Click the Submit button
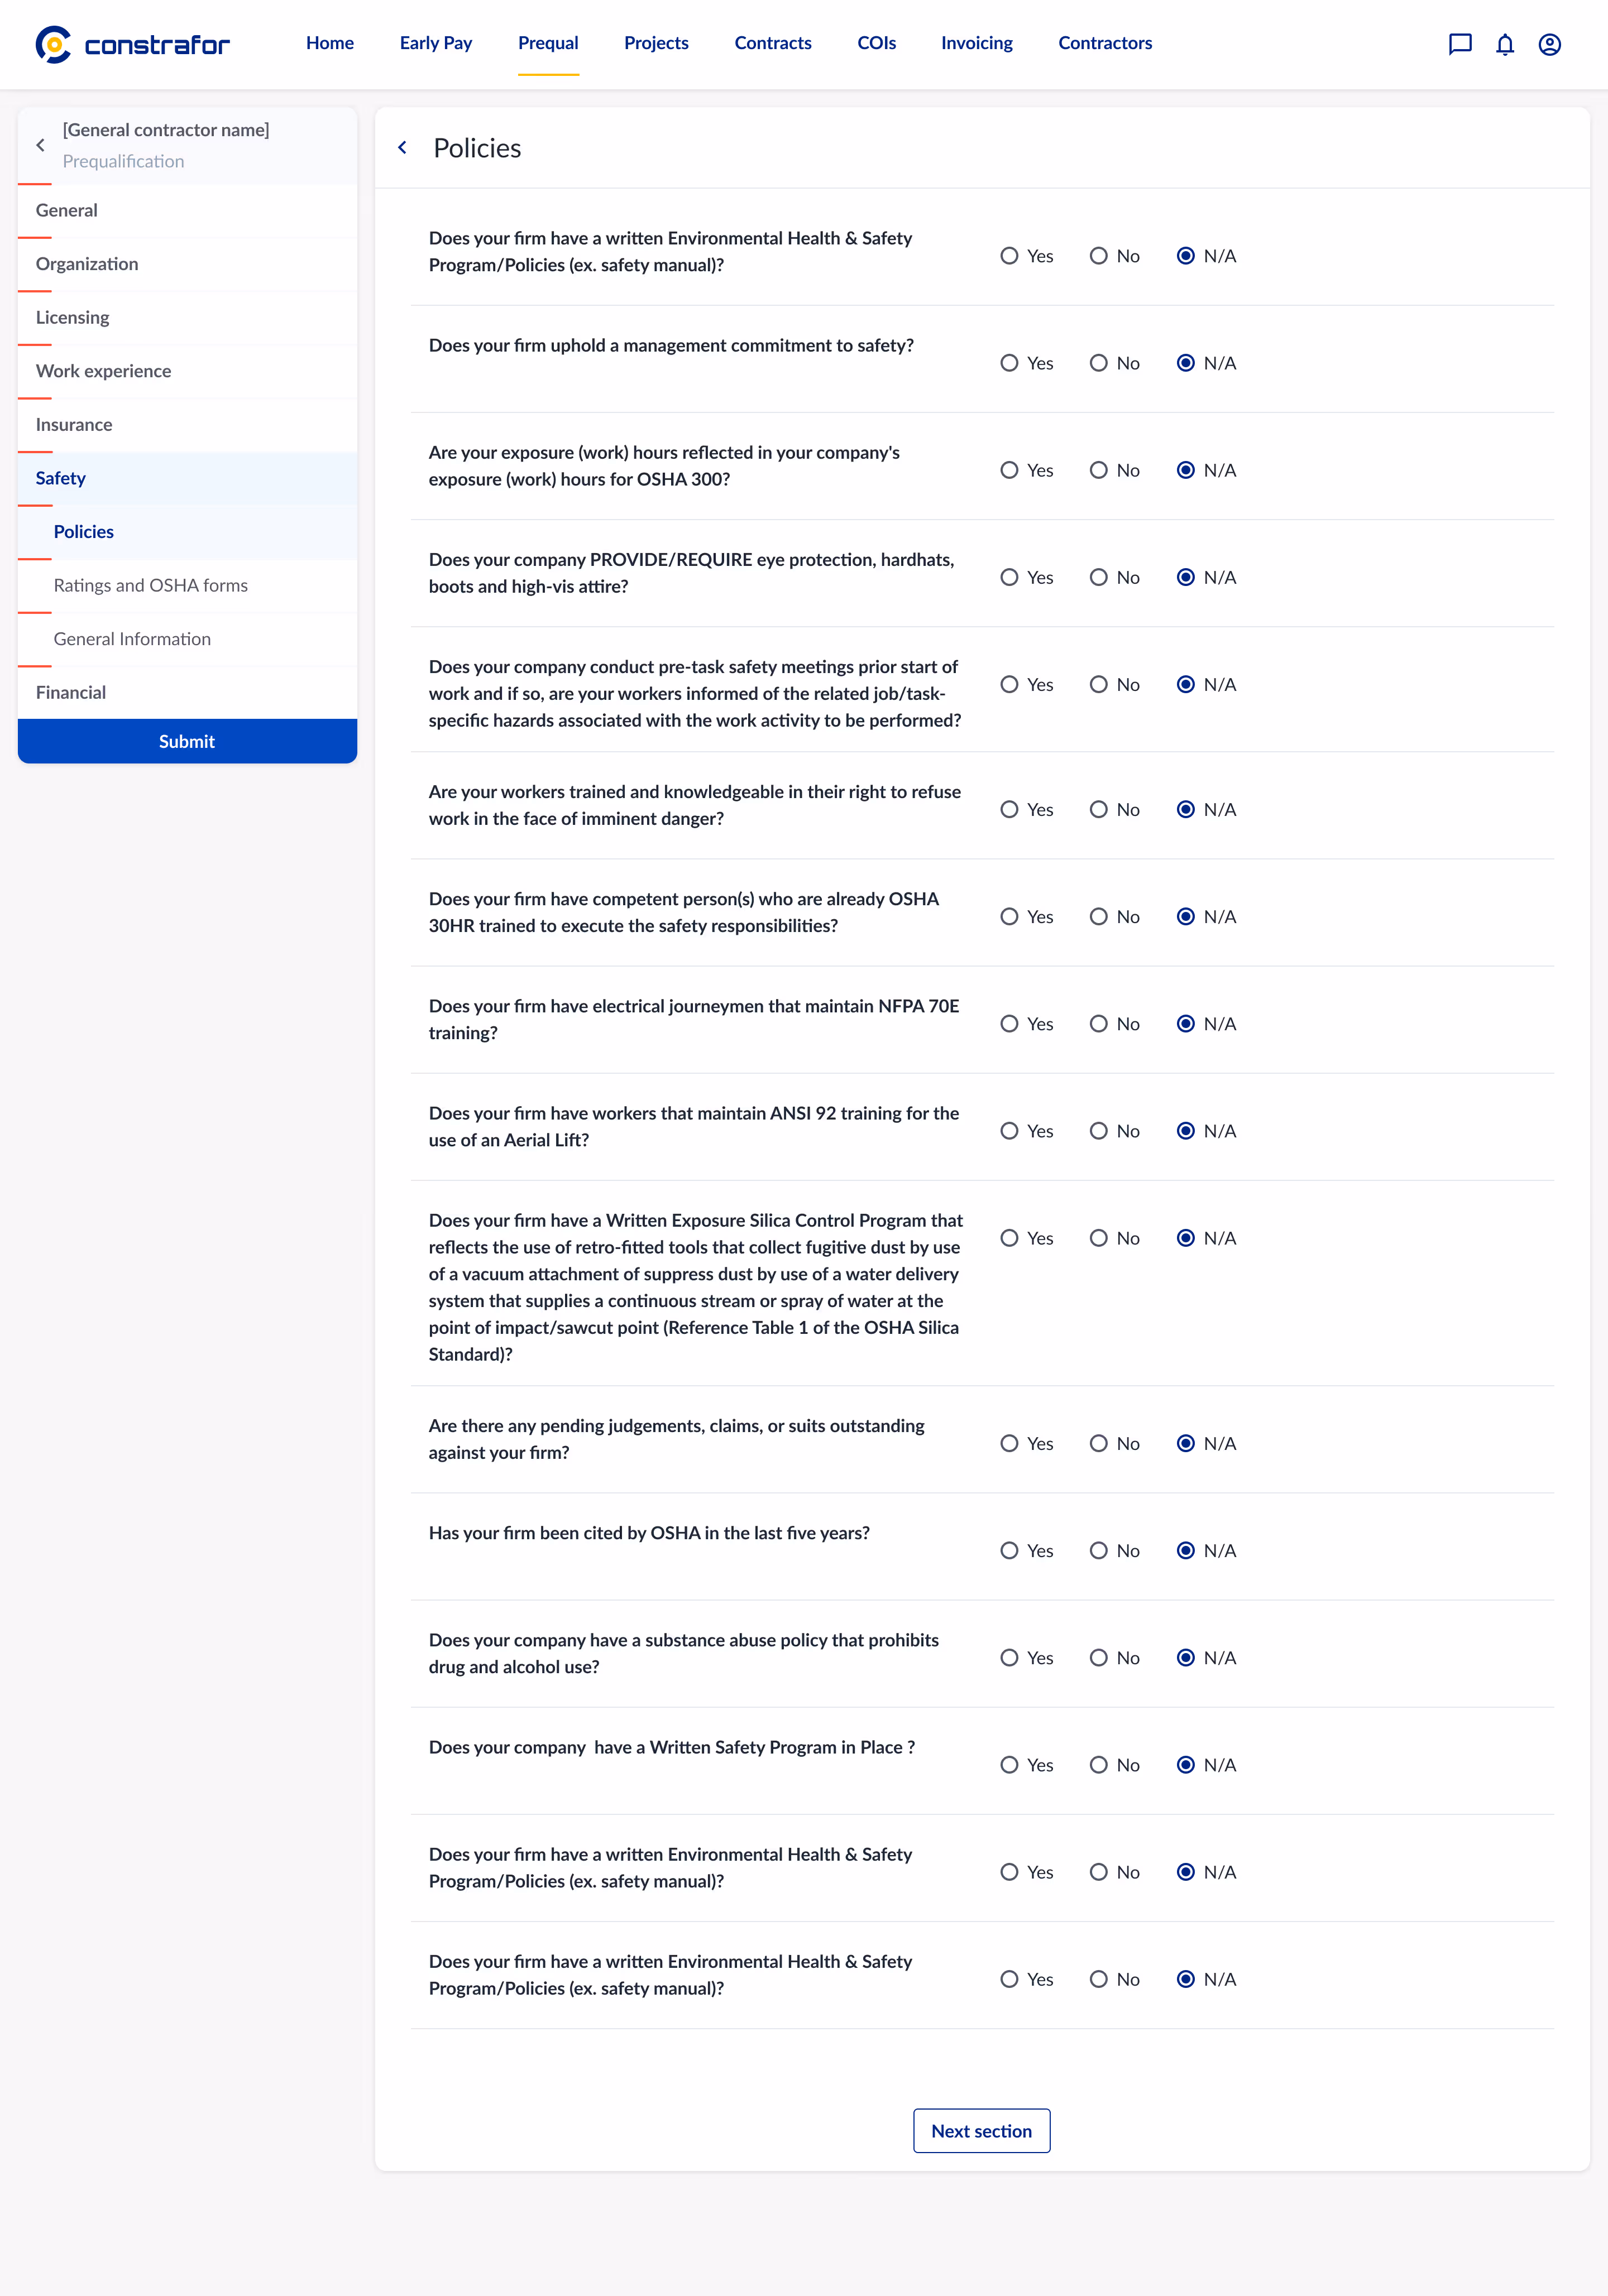1608x2296 pixels. click(187, 741)
